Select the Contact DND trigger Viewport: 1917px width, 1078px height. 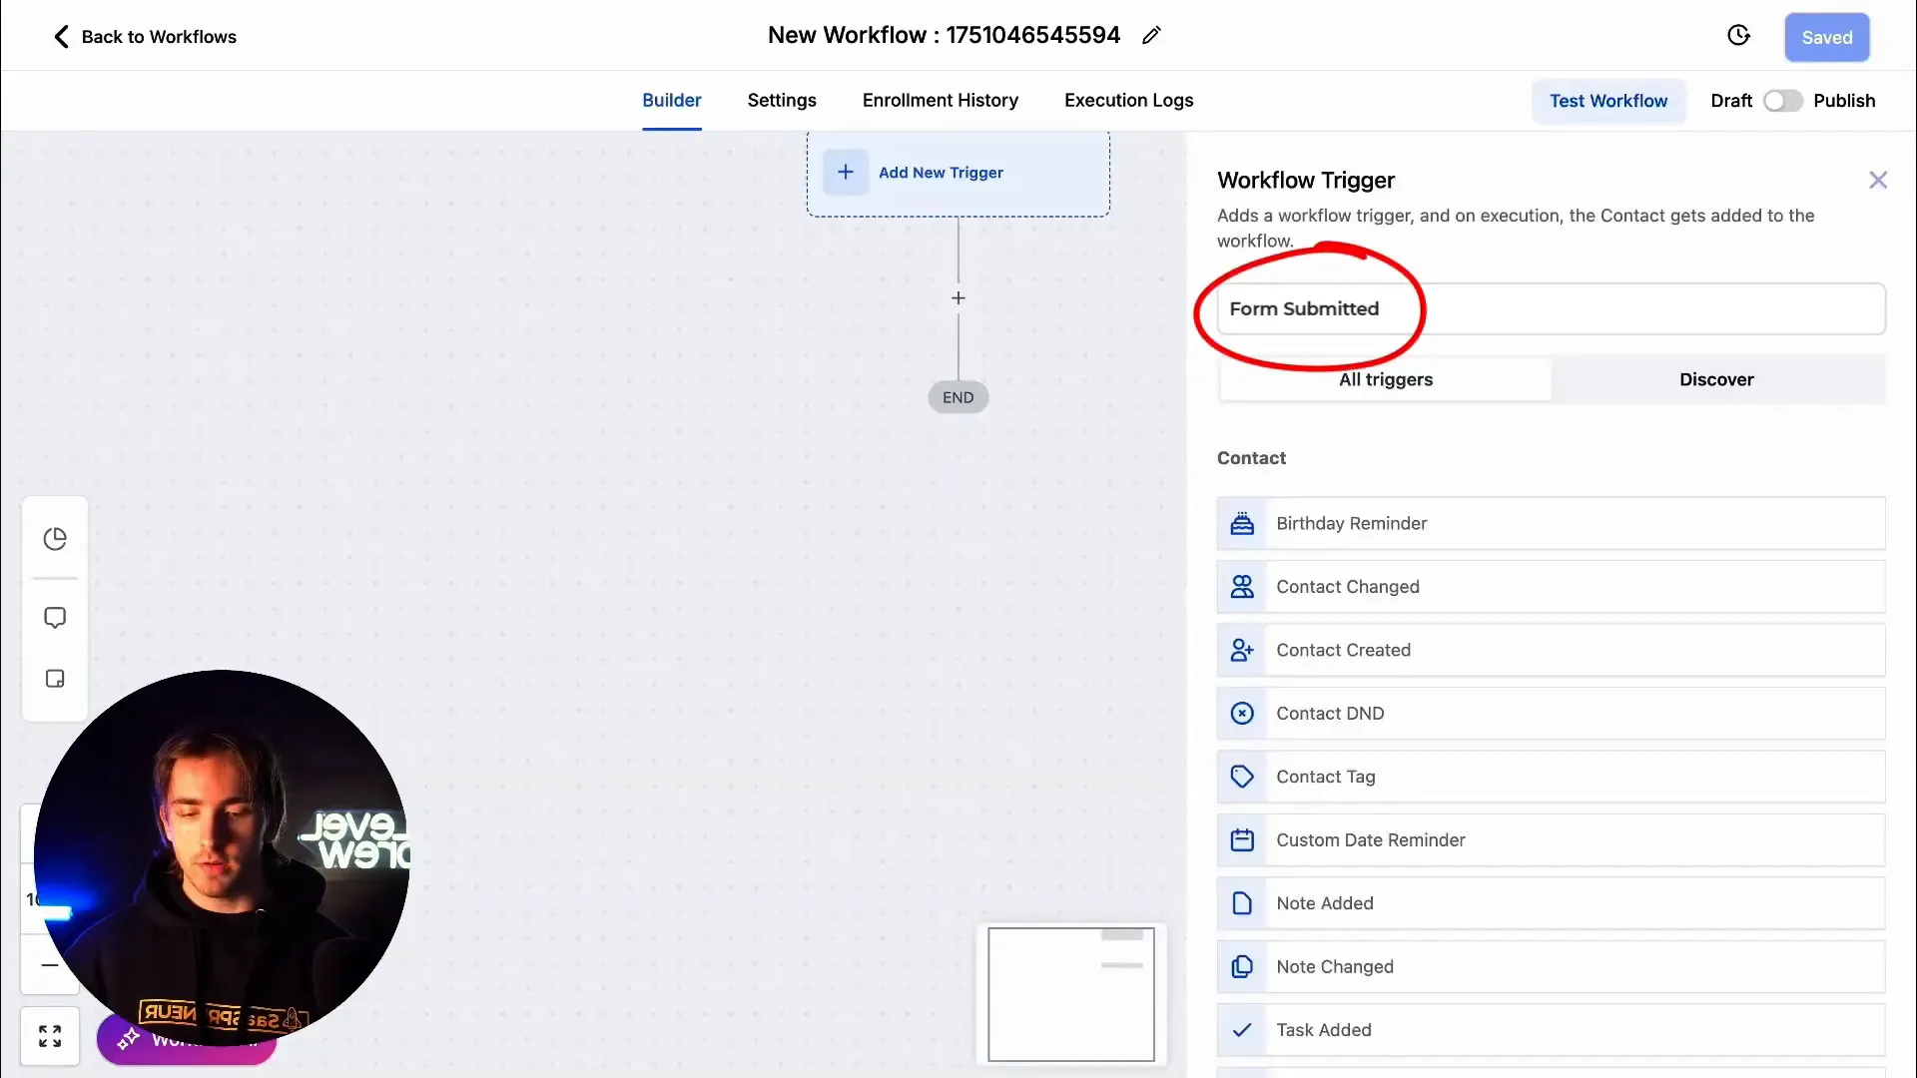(x=1551, y=713)
